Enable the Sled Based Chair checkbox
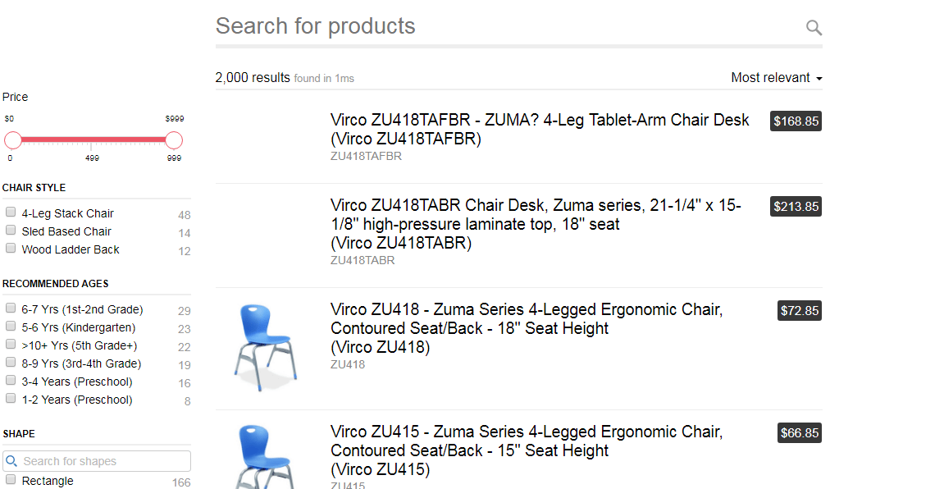Viewport: 944px width, 489px height. [x=11, y=231]
